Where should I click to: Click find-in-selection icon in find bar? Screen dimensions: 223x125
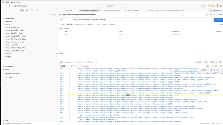click(x=218, y=70)
